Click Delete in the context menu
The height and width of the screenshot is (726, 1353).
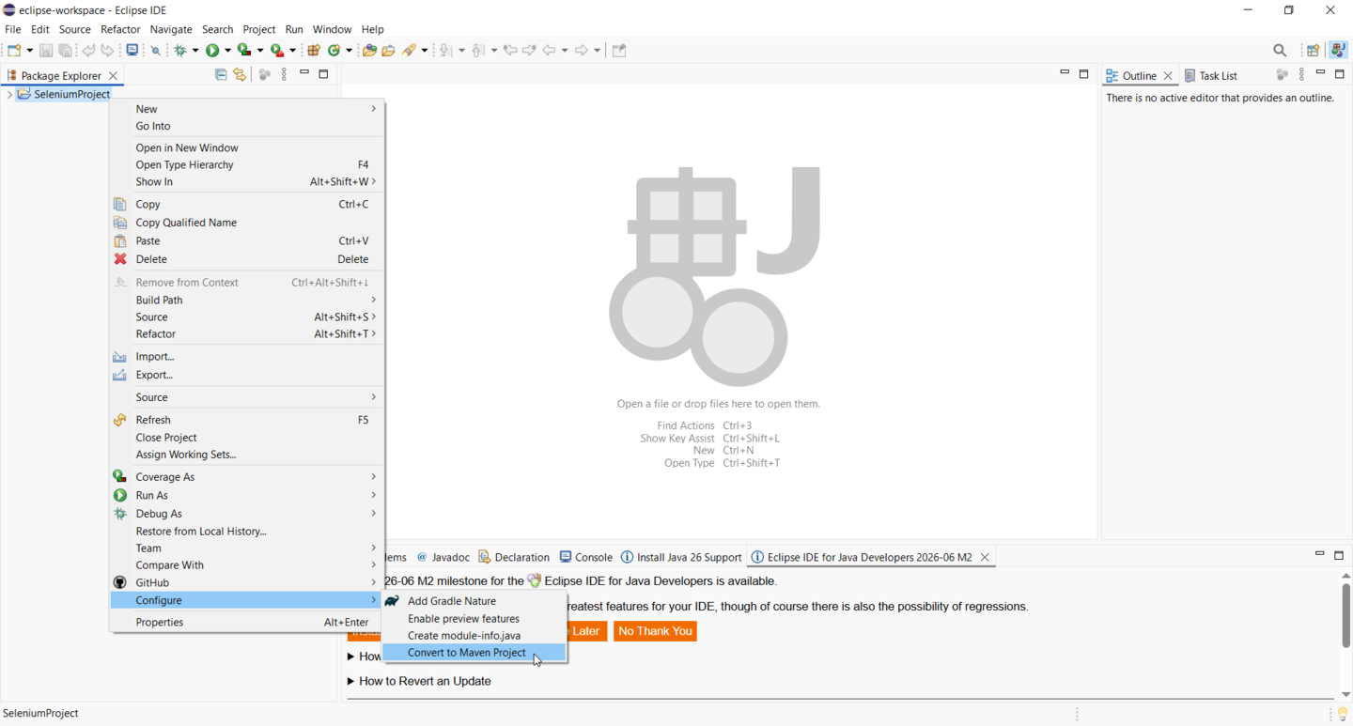point(246,259)
